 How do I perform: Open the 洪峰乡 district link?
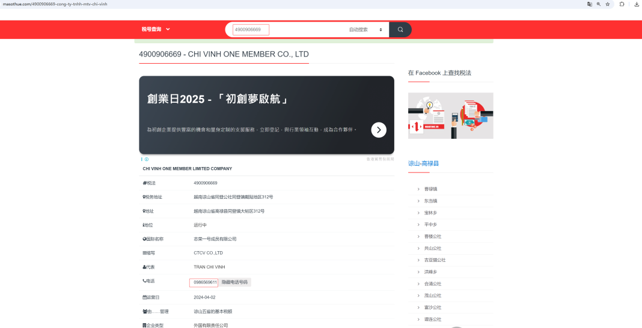coord(431,272)
